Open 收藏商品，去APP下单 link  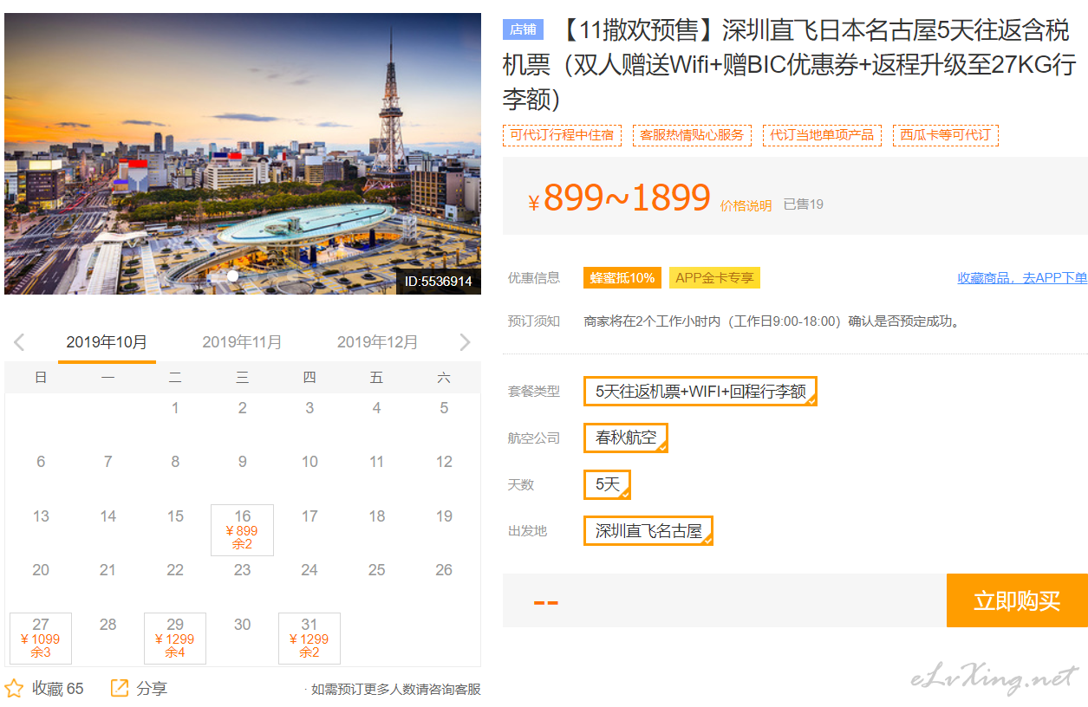click(x=1022, y=278)
